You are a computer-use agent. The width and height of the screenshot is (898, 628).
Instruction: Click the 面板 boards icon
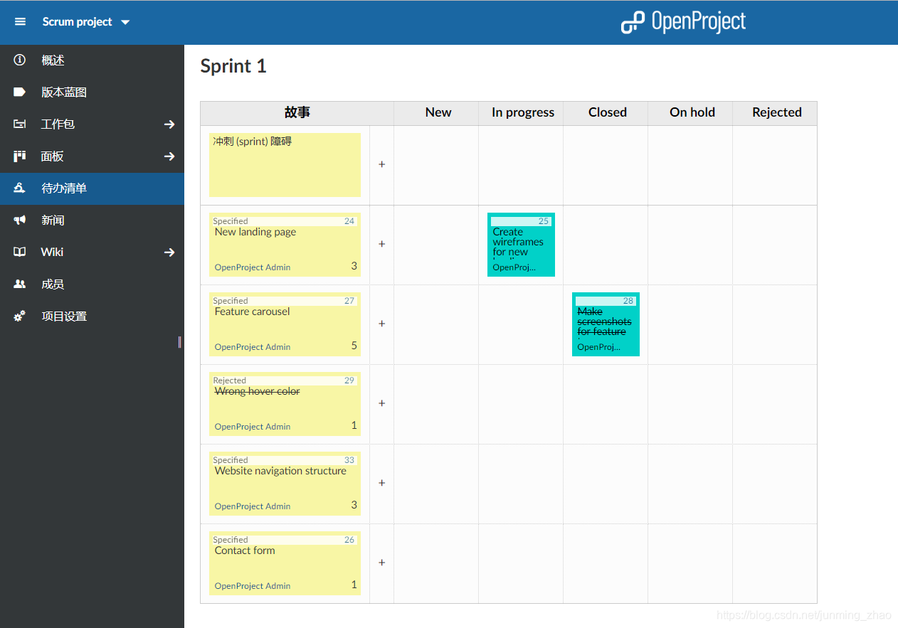[20, 156]
